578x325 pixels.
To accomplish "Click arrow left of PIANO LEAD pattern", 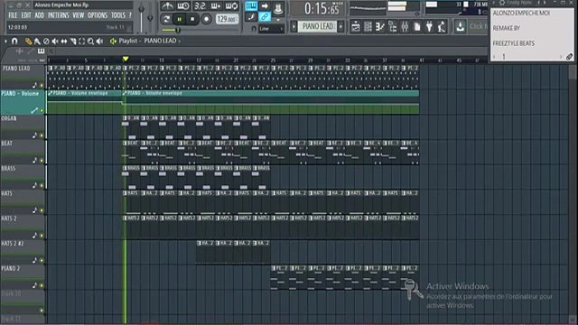I will [x=294, y=26].
